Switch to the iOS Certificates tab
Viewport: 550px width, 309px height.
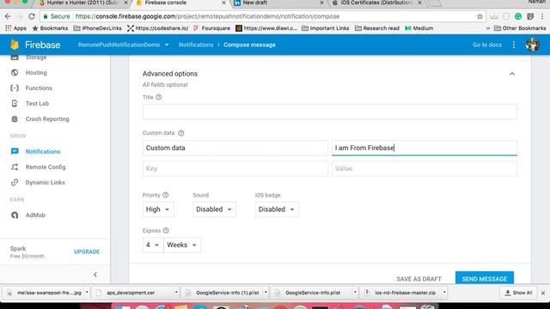click(x=377, y=3)
